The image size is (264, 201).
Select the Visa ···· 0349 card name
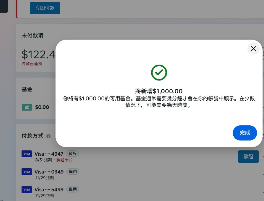pyautogui.click(x=49, y=172)
